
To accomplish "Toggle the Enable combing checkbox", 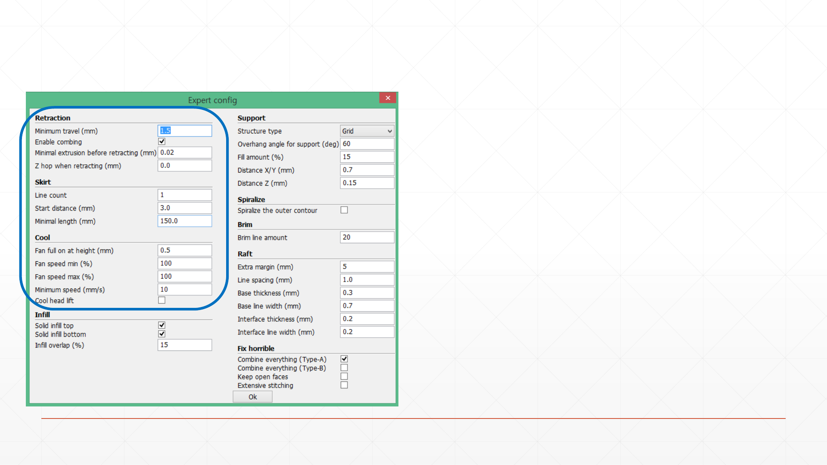I will (162, 142).
